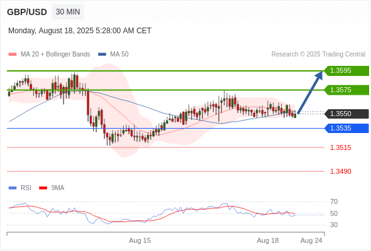Click the Aug 24 date axis label
Viewport: 371px width, 251px height.
click(311, 240)
